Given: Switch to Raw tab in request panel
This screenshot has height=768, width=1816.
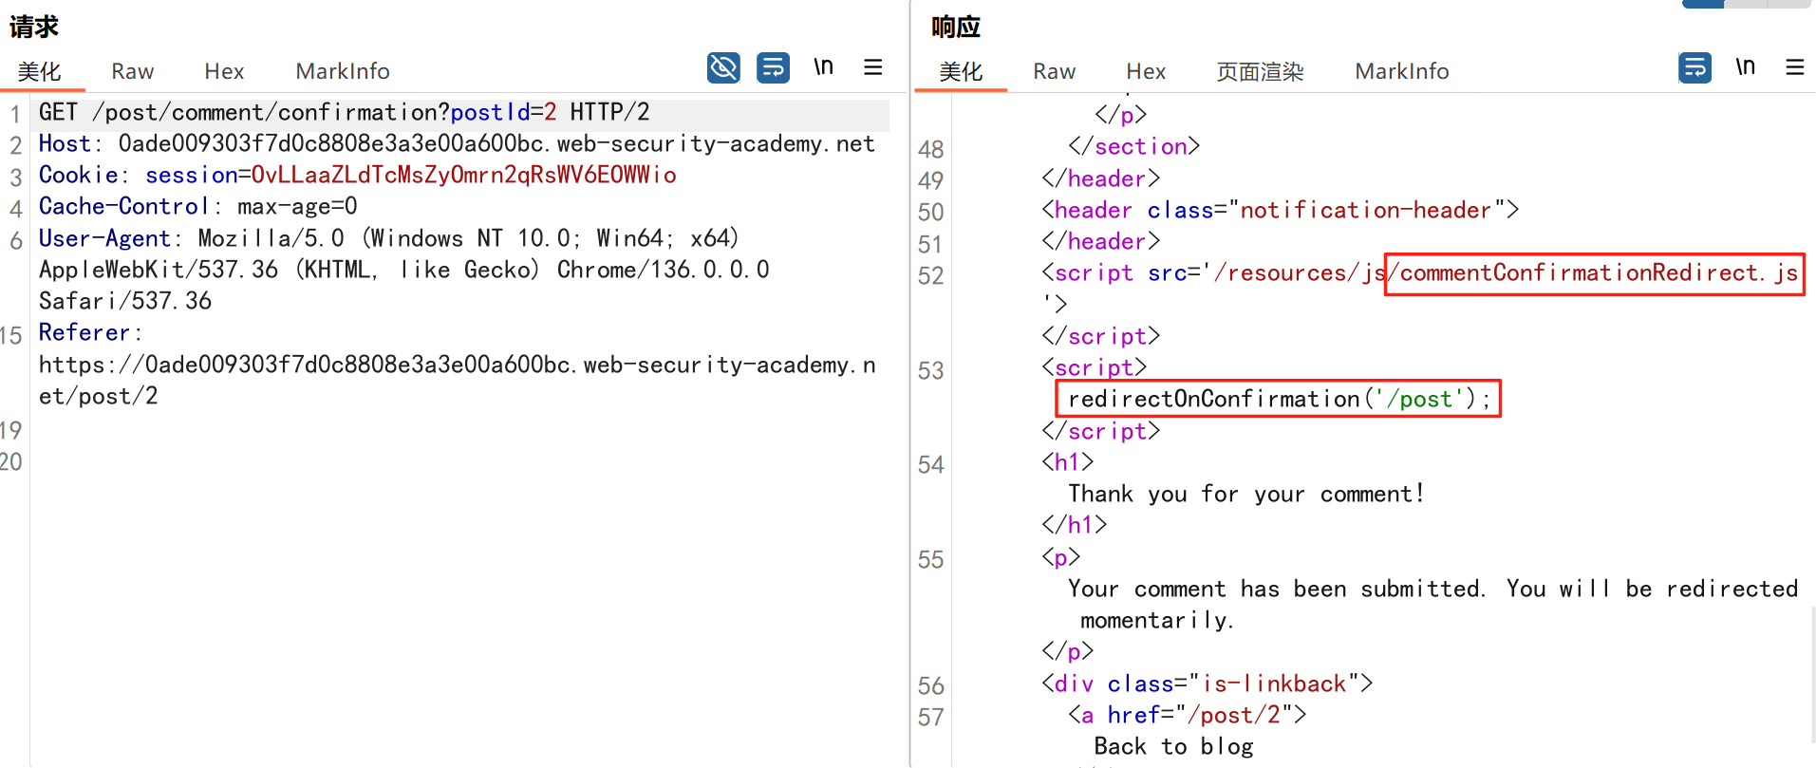Looking at the screenshot, I should point(132,71).
